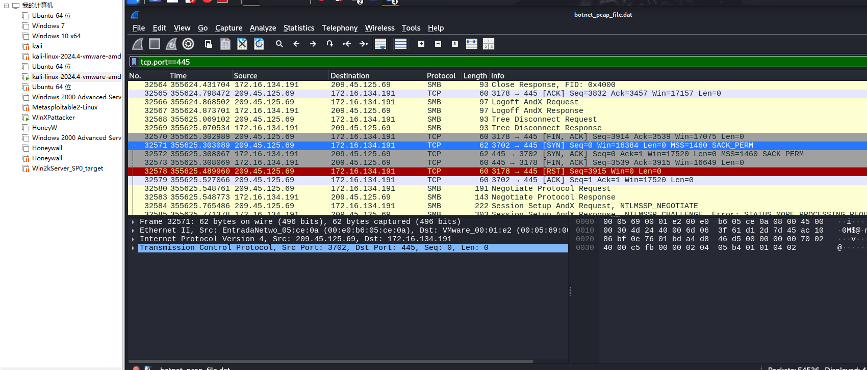867x370 pixels.
Task: Expand the Ethernet II details row
Action: pos(133,231)
